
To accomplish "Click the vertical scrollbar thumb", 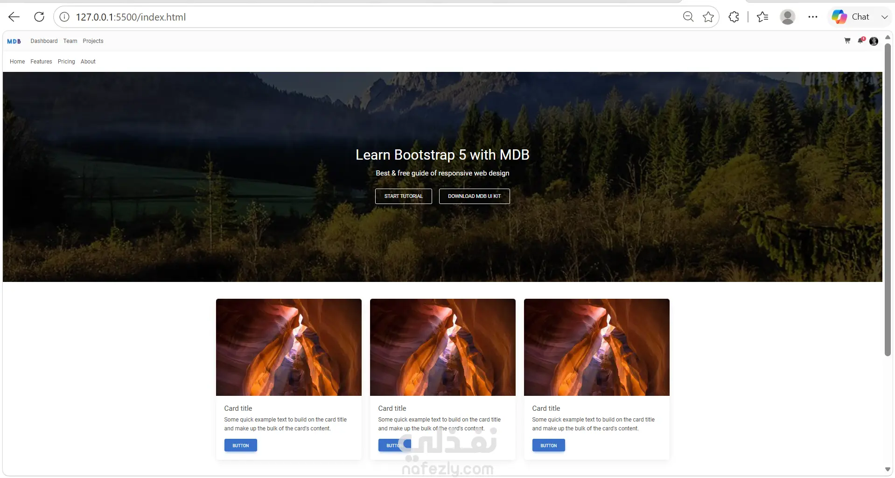I will pyautogui.click(x=888, y=199).
